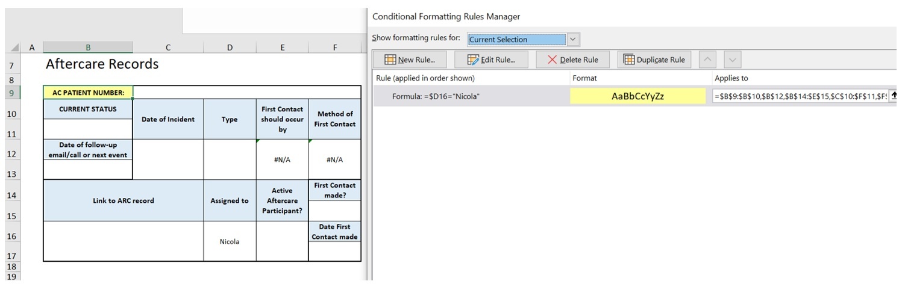Click the collapse range selector icon

pos(894,96)
